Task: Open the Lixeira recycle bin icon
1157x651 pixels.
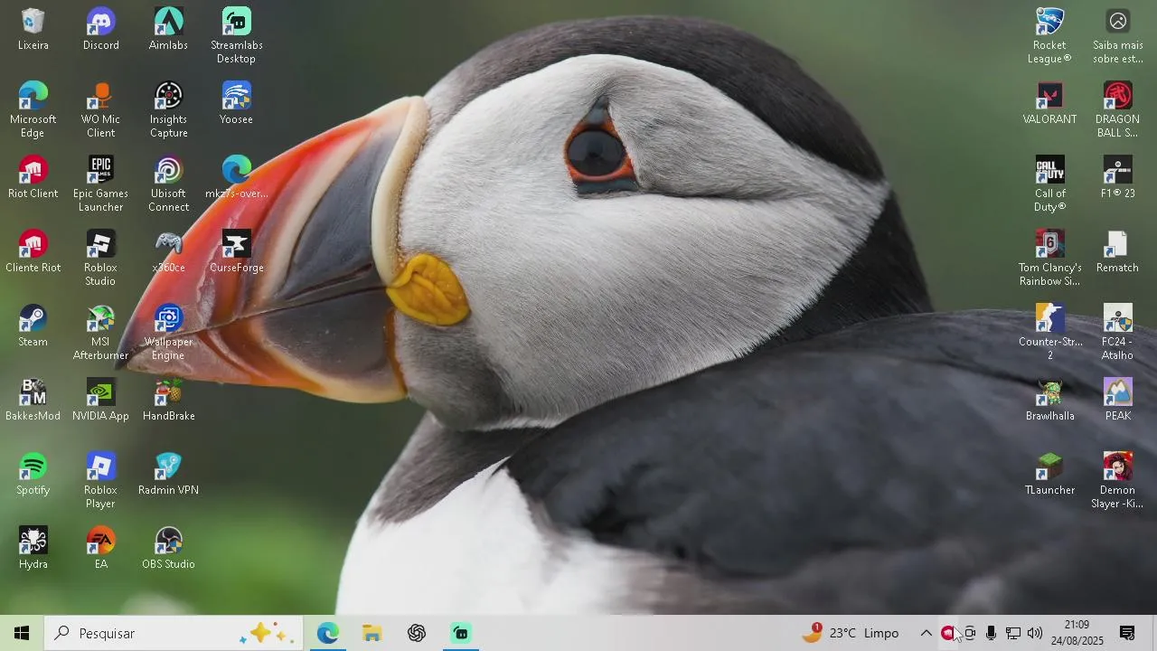Action: (x=33, y=29)
